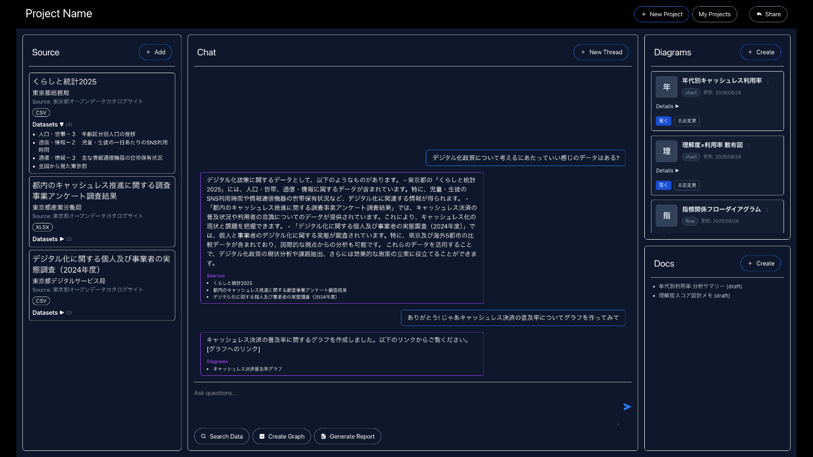This screenshot has height=457, width=813.
Task: Click the 東京都デジタルサービス局 publisher label
Action: tap(69, 281)
